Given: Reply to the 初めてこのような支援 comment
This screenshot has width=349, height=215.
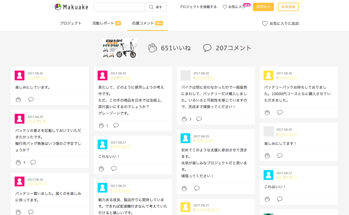Looking at the screenshot, I should [x=197, y=188].
